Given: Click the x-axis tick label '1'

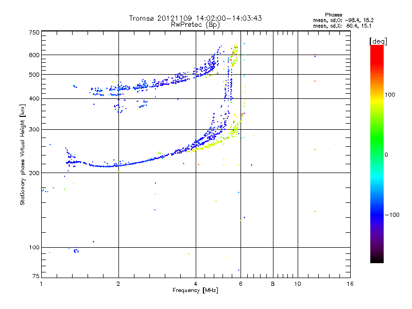Looking at the screenshot, I should click(41, 284).
